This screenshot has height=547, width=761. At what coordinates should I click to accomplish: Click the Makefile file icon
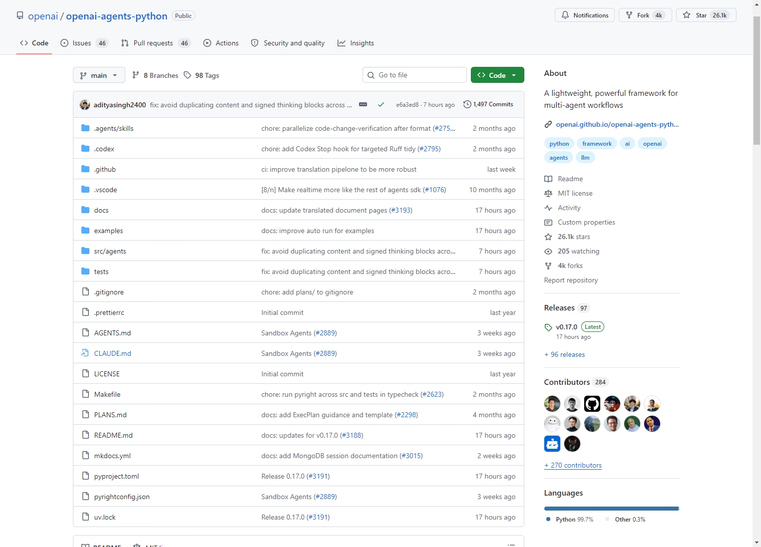pos(85,394)
